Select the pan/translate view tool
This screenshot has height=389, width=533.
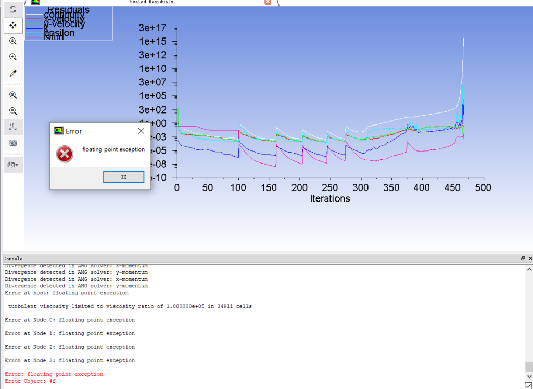(13, 25)
